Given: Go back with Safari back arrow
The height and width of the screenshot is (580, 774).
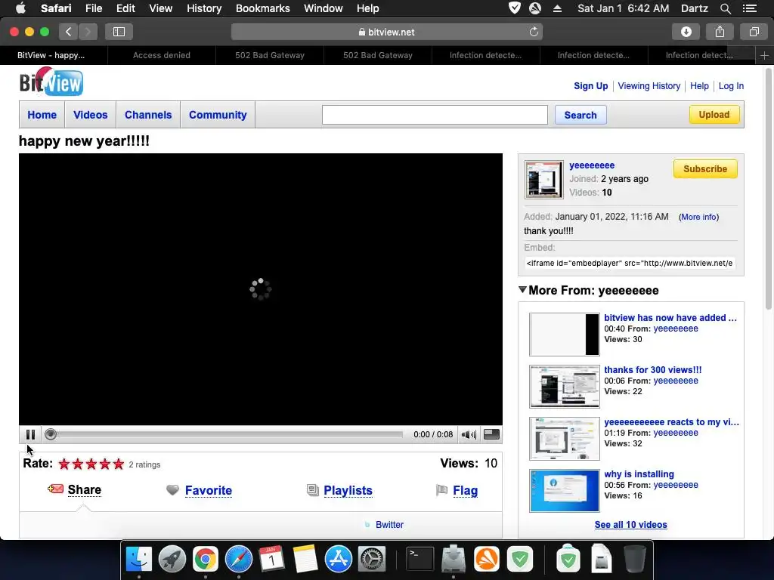Looking at the screenshot, I should point(69,32).
